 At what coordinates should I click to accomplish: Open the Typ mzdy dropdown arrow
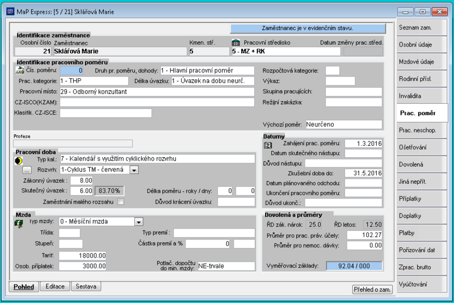[x=138, y=222]
